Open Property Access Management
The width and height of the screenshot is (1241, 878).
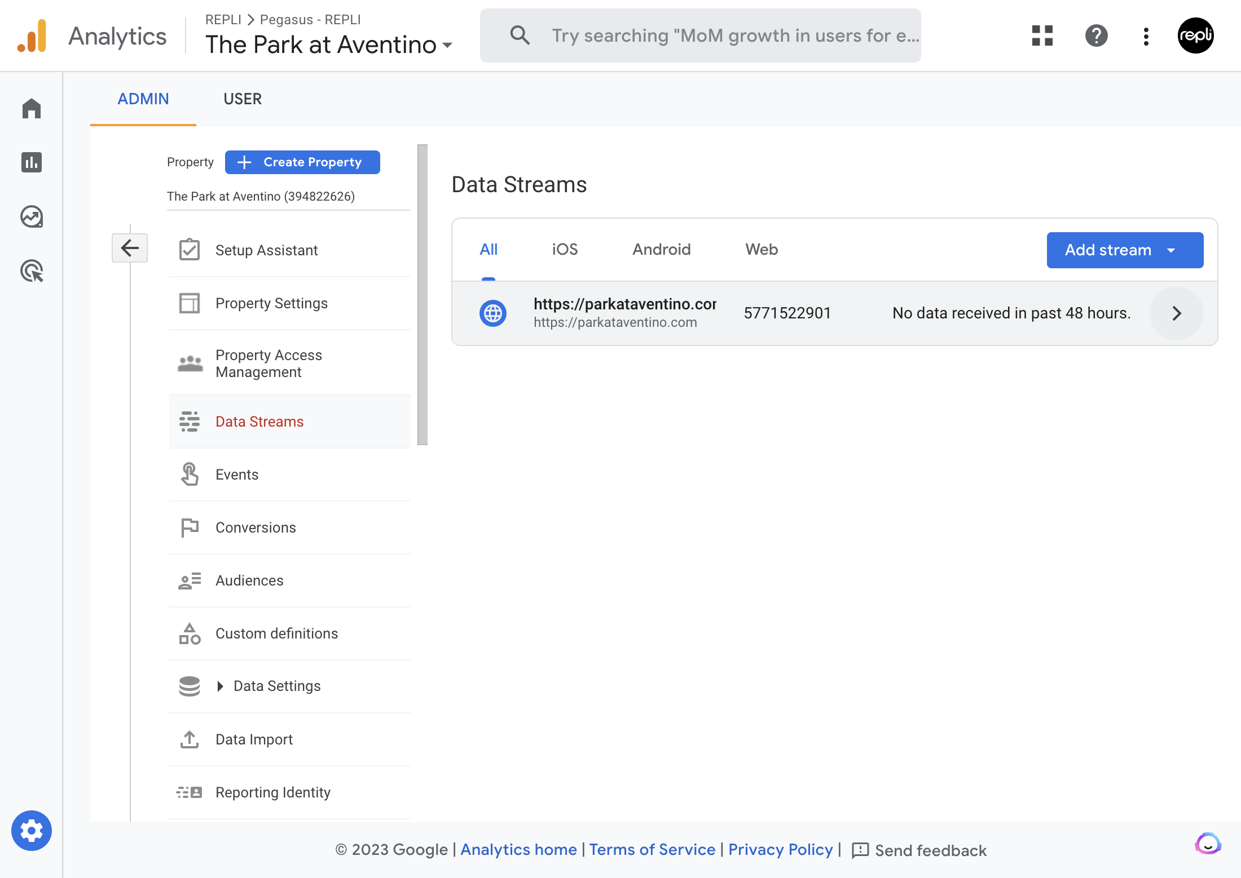click(290, 363)
